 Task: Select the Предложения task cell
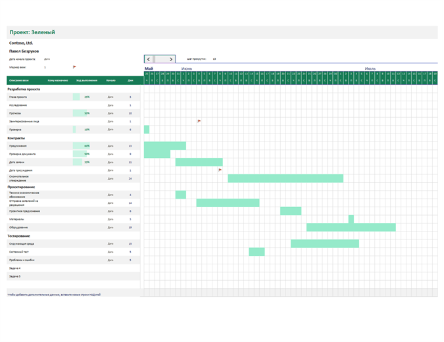(18, 146)
